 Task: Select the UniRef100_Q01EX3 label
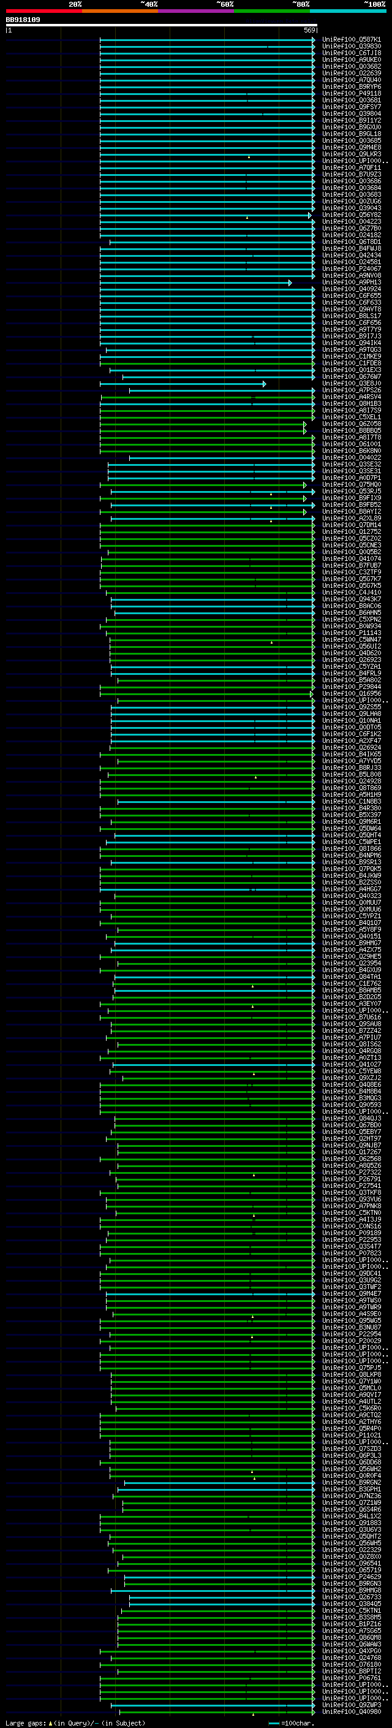pos(352,370)
